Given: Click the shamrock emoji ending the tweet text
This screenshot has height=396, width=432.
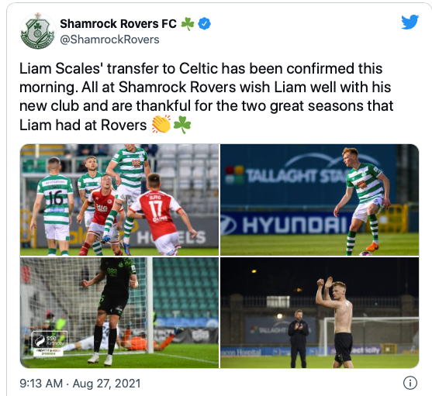Looking at the screenshot, I should click(182, 125).
